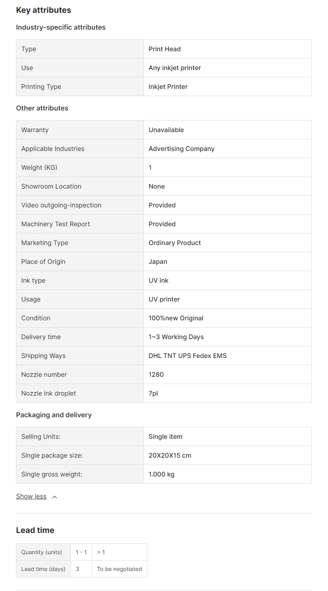This screenshot has width=328, height=591.
Task: Click the 100%new Original condition value
Action: click(x=176, y=318)
